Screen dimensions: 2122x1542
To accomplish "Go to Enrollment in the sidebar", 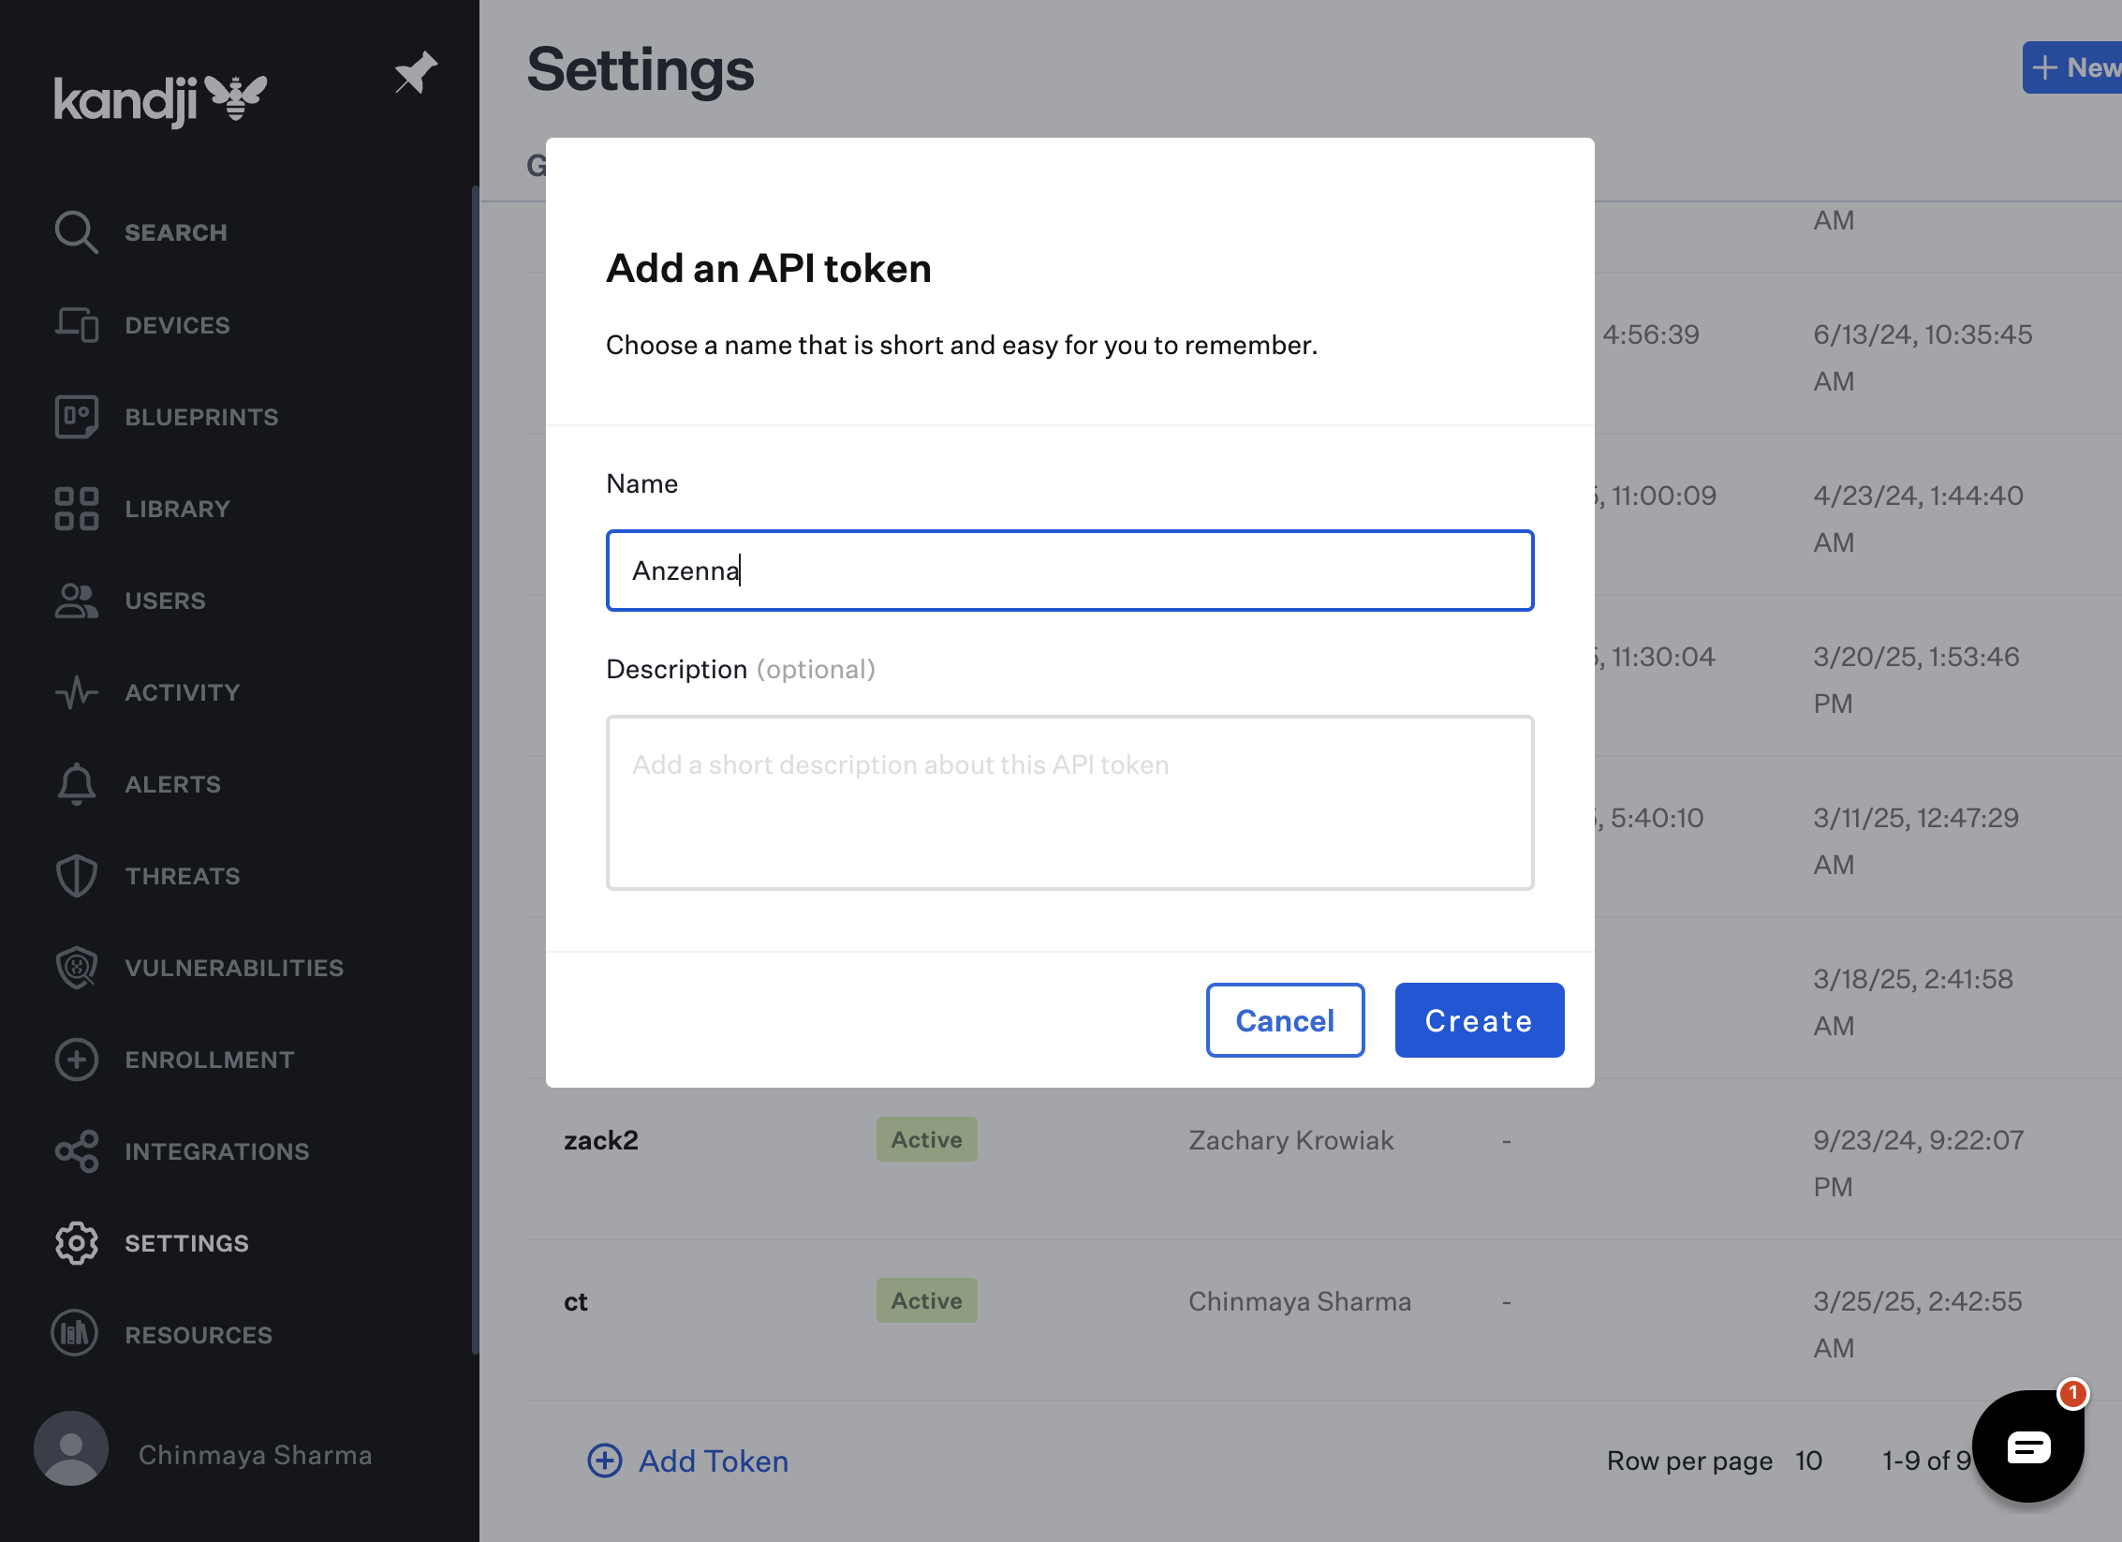I will 210,1060.
